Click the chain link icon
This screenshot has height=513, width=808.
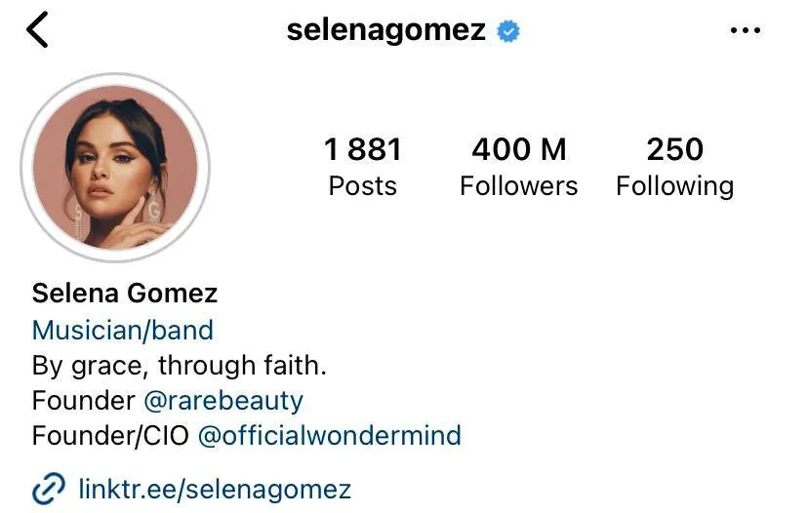click(49, 488)
